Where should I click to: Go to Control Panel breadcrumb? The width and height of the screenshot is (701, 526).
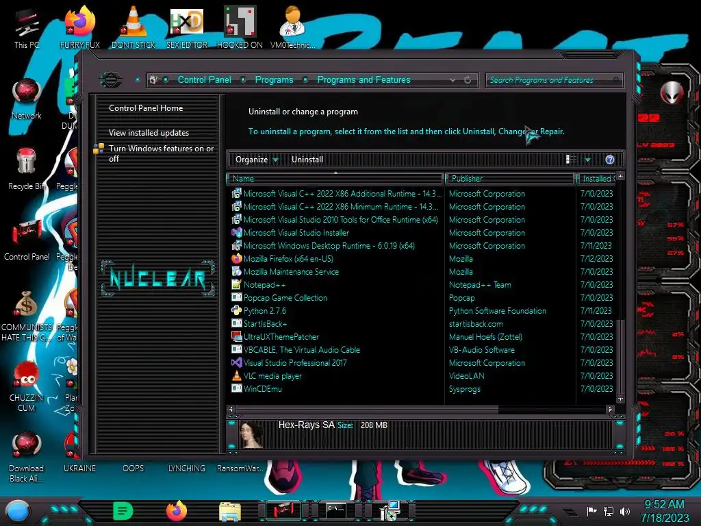click(x=204, y=80)
